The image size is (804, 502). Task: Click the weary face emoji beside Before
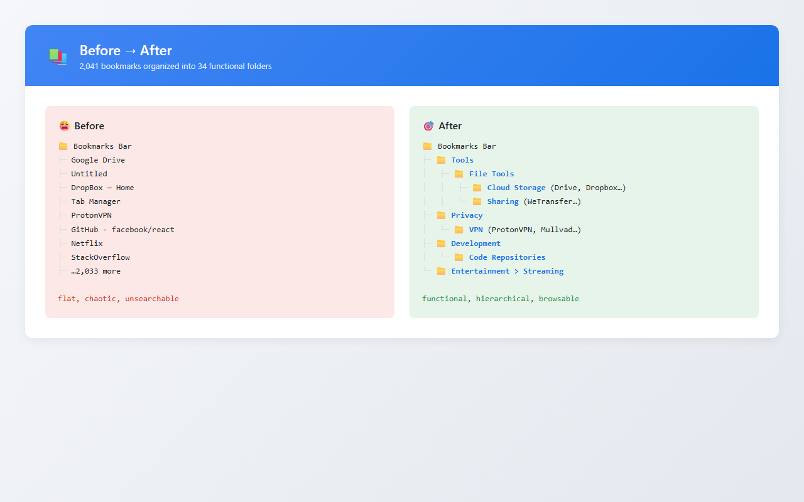64,126
